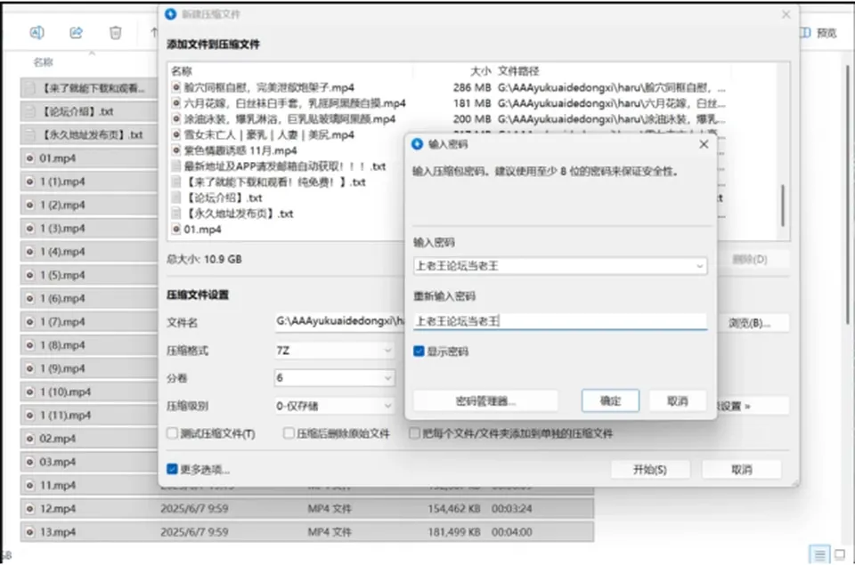Open the 压缩格式 dropdown showing 7Z

click(334, 351)
